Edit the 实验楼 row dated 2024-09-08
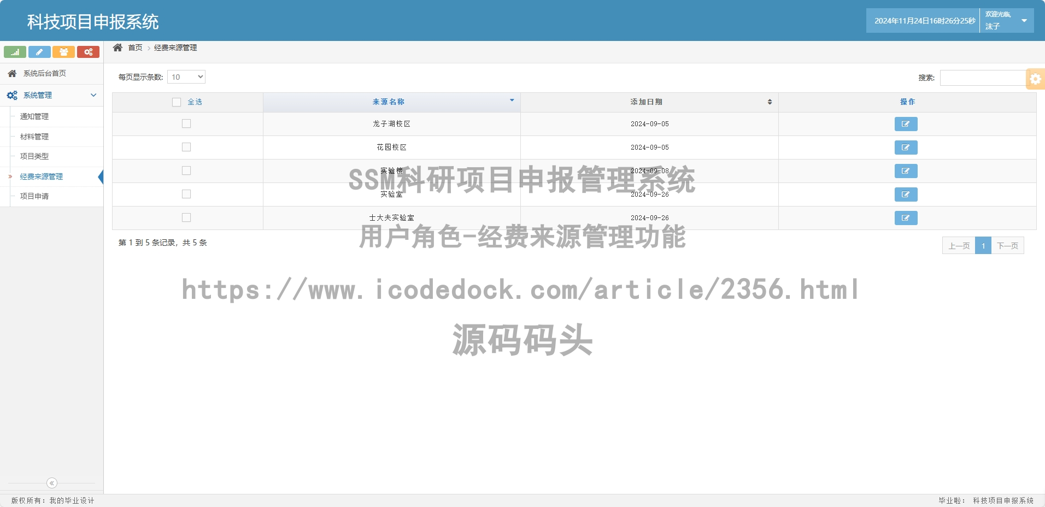 (906, 171)
